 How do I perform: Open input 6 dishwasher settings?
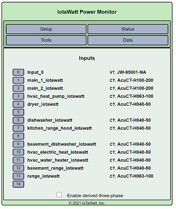click(18, 120)
